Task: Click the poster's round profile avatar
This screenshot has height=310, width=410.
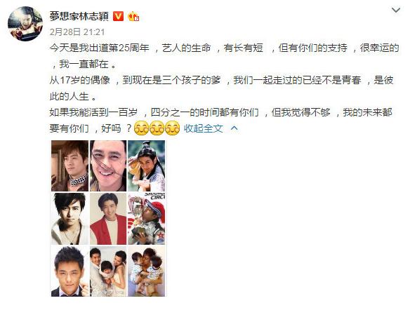Action: click(x=25, y=24)
